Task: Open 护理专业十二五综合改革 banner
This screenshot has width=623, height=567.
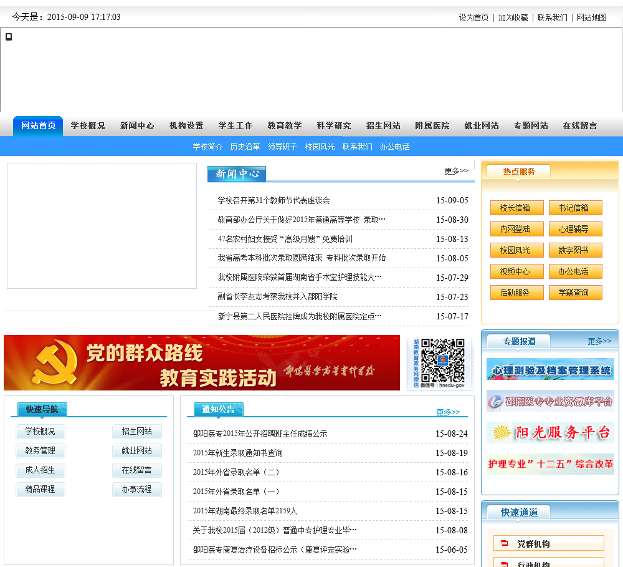Action: pyautogui.click(x=550, y=464)
